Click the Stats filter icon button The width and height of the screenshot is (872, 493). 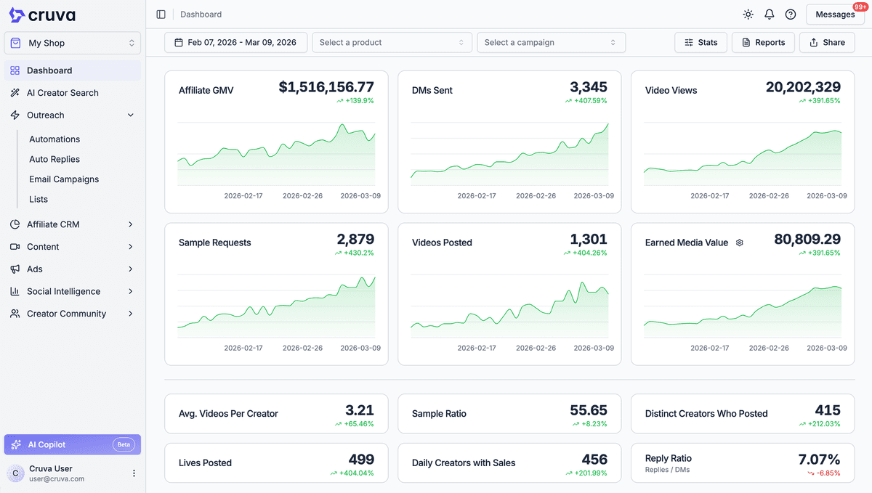tap(687, 42)
